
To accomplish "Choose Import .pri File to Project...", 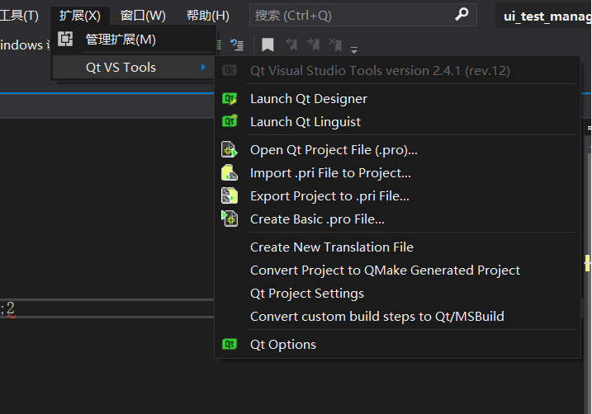I will click(x=398, y=172).
